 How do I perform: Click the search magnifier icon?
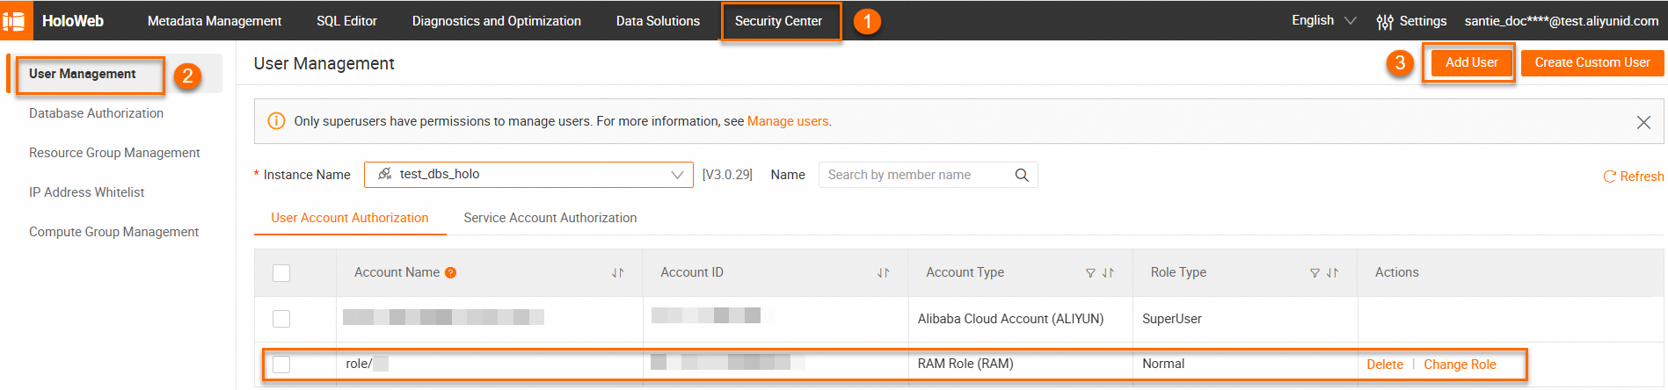pos(1022,175)
